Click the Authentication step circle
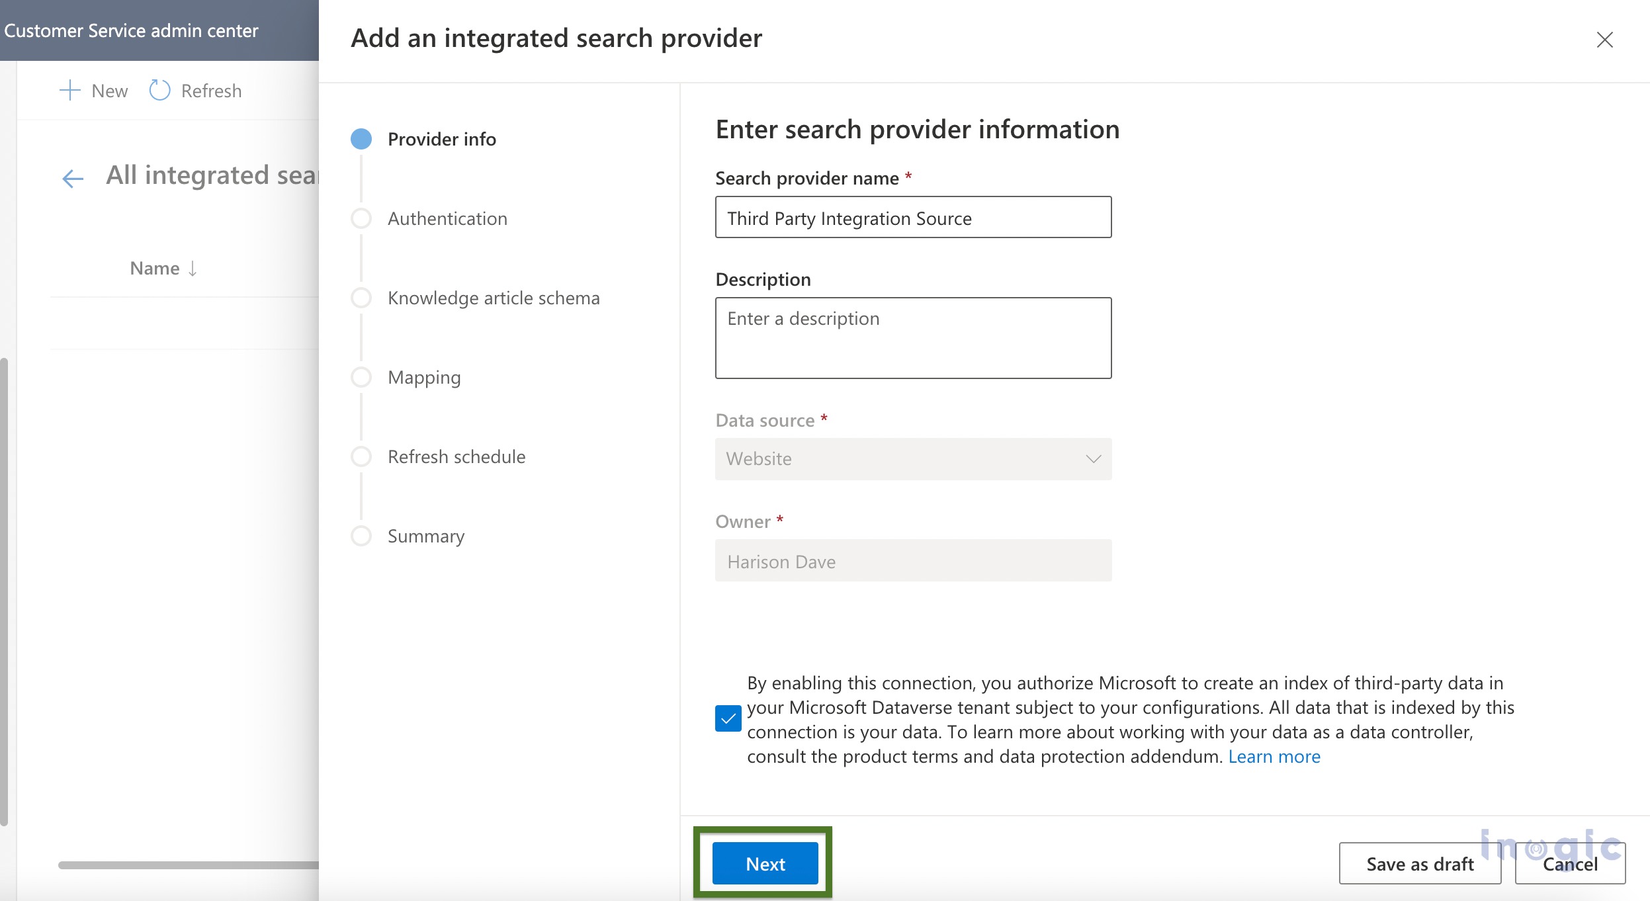 [x=361, y=218]
